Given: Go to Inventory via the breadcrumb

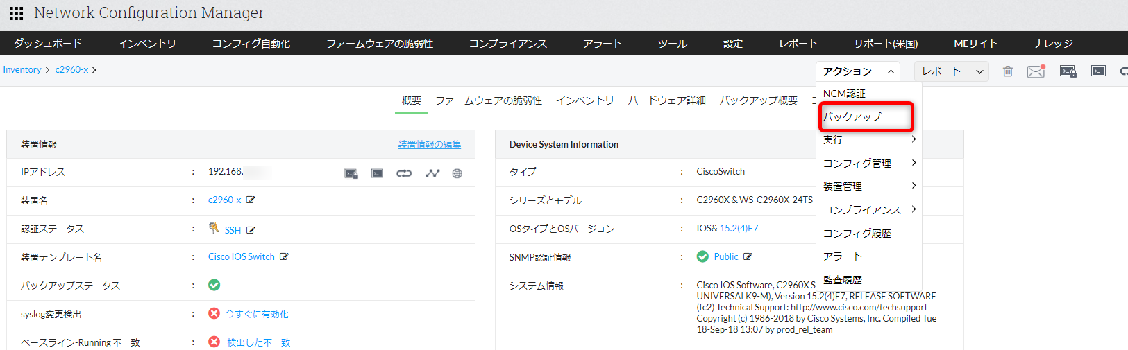Looking at the screenshot, I should pyautogui.click(x=22, y=70).
